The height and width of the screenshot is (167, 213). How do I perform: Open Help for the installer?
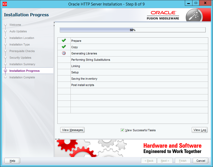(x=12, y=161)
